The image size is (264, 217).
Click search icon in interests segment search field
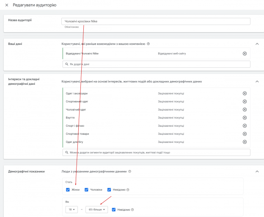point(67,153)
